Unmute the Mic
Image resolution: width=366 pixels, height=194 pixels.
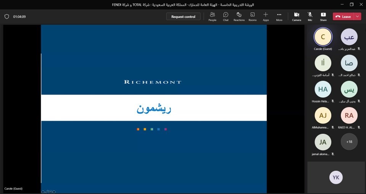pyautogui.click(x=310, y=16)
